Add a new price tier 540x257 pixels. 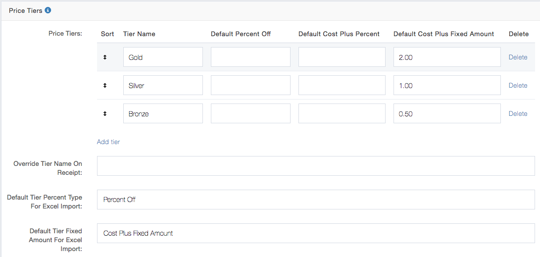pyautogui.click(x=108, y=142)
